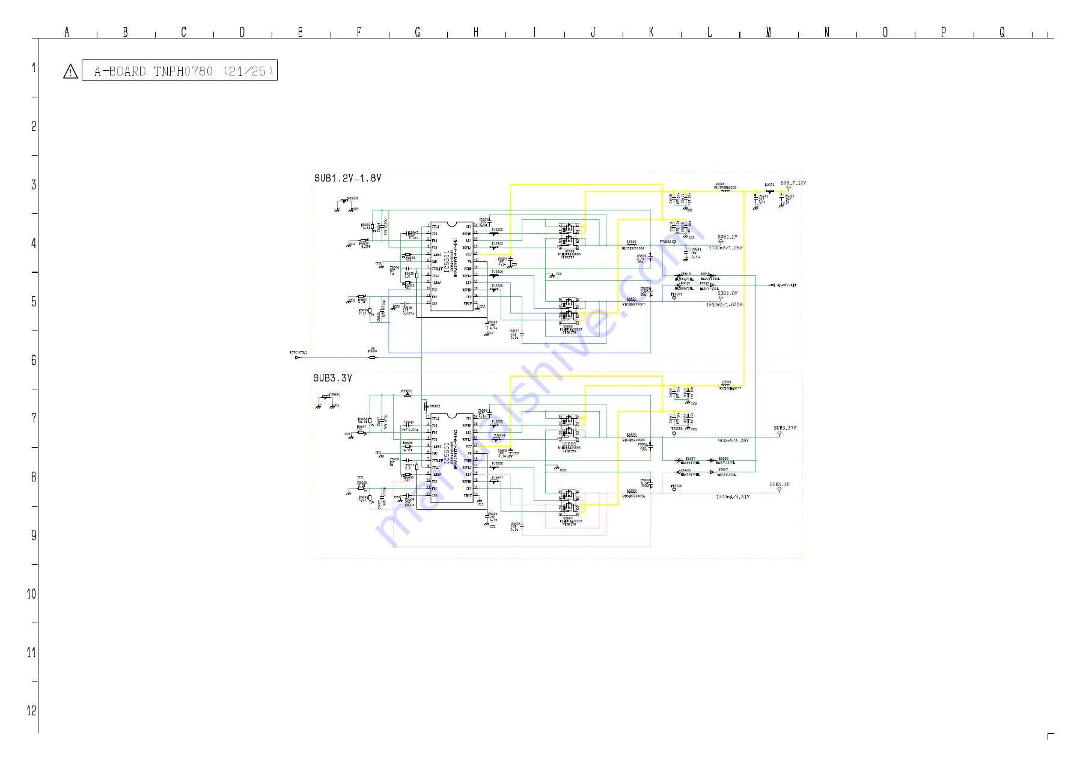The height and width of the screenshot is (759, 1074).
Task: Select the IC5600 chip label
Action: (447, 454)
